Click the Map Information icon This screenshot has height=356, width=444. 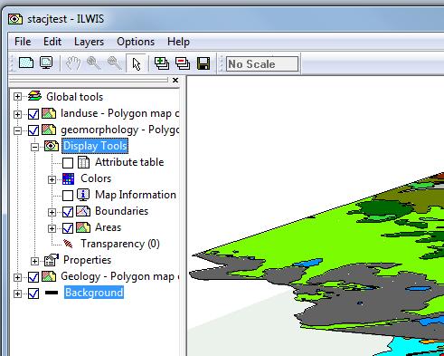coord(83,195)
